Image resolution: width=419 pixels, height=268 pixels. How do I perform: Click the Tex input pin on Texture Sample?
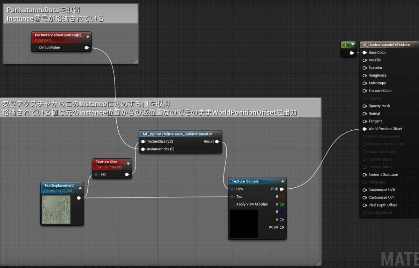232,197
